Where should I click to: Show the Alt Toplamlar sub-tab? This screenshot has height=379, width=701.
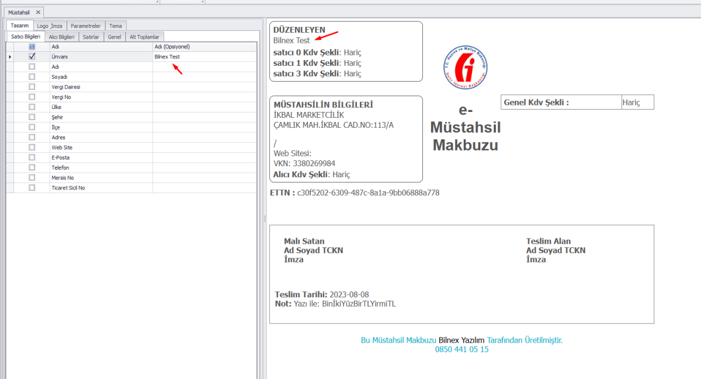(x=144, y=37)
